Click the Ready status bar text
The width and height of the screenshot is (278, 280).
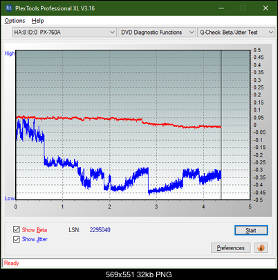[x=12, y=263]
